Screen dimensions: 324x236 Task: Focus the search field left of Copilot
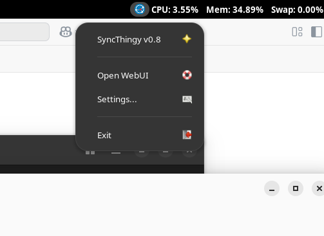(24, 32)
